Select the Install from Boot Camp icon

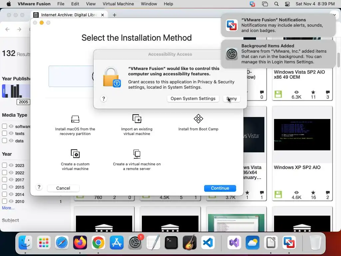click(x=198, y=119)
